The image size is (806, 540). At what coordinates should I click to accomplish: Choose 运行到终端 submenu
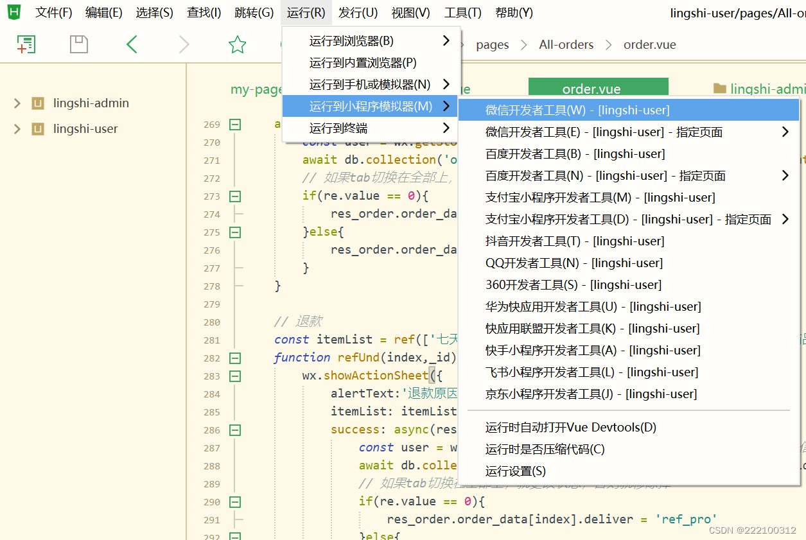371,128
